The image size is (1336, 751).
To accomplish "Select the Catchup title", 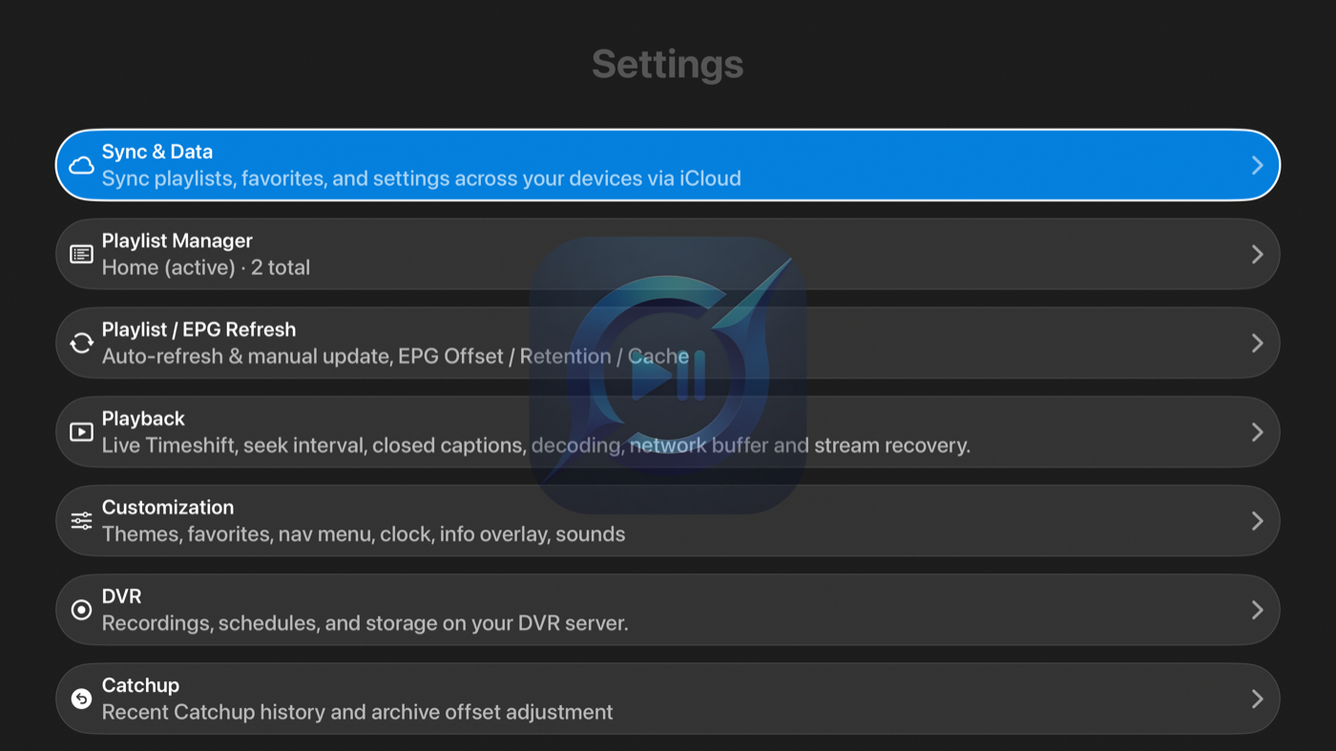I will pos(140,685).
